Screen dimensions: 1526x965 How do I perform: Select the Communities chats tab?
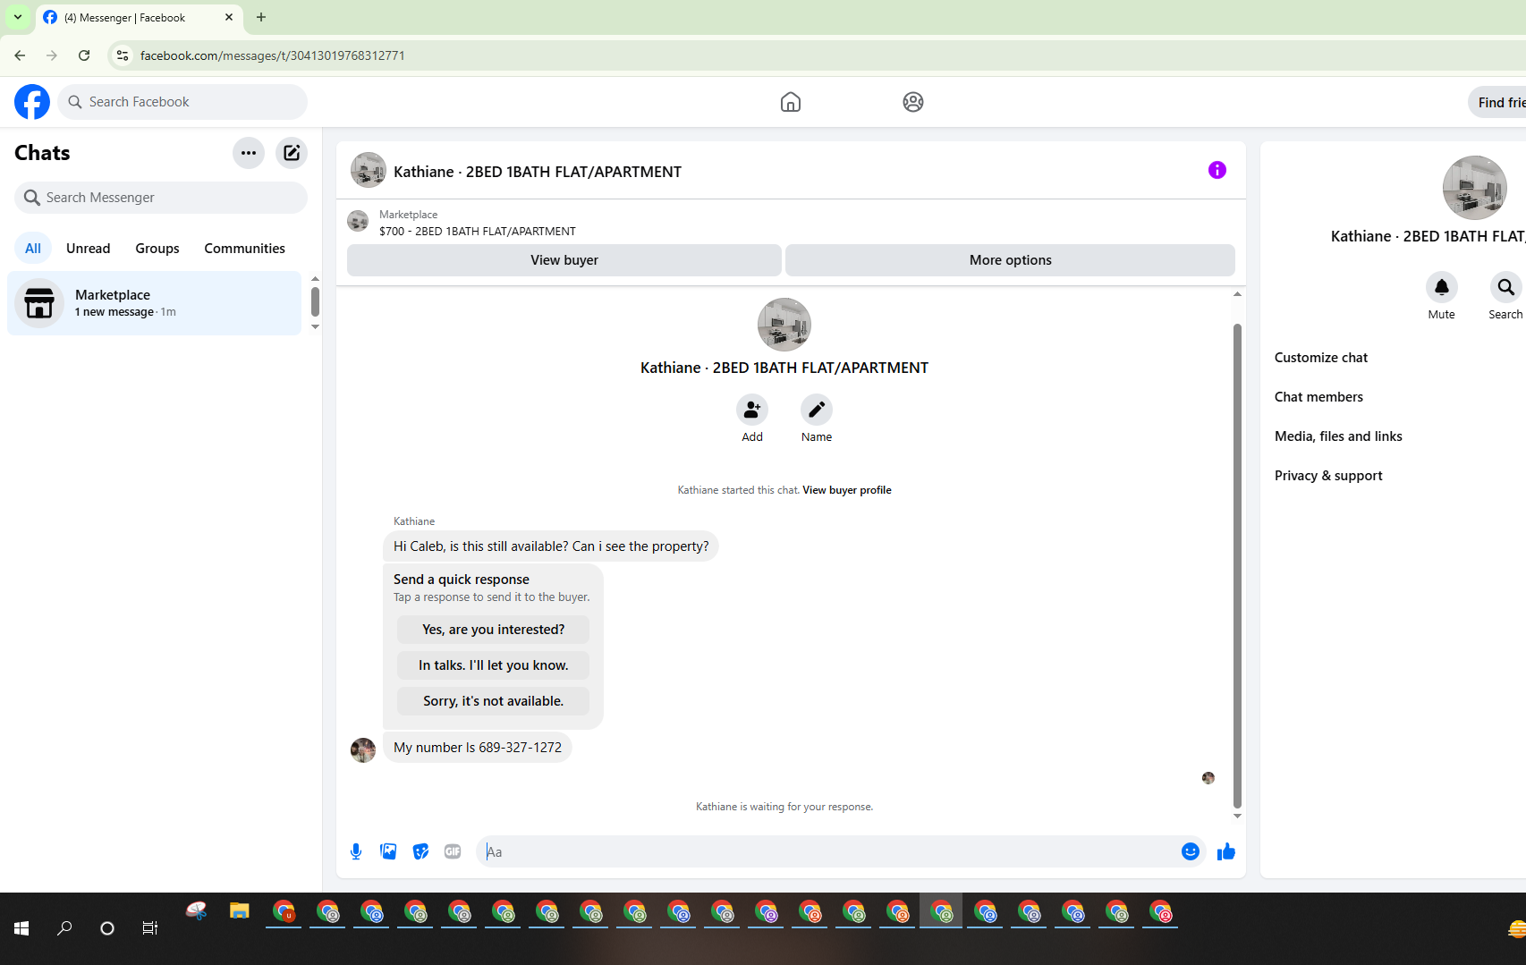click(245, 249)
